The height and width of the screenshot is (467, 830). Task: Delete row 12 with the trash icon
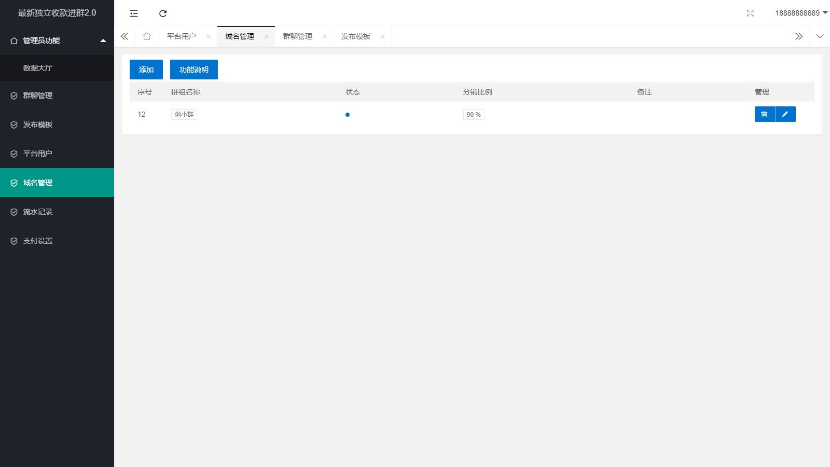click(764, 114)
